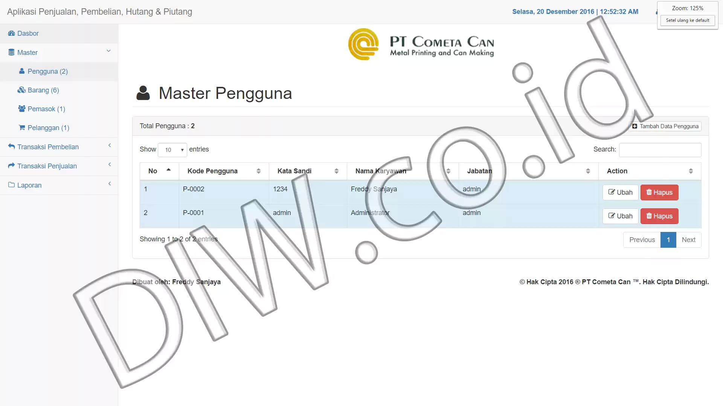Open Pelanggan (1) menu item
Viewport: 723px width, 406px height.
click(59, 128)
